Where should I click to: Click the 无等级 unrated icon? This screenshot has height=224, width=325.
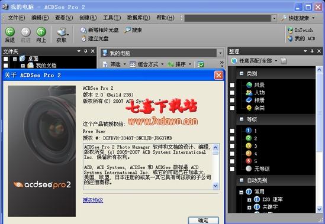click(x=249, y=168)
